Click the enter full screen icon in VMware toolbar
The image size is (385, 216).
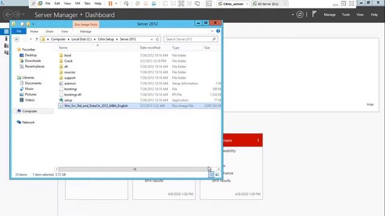tap(181, 4)
